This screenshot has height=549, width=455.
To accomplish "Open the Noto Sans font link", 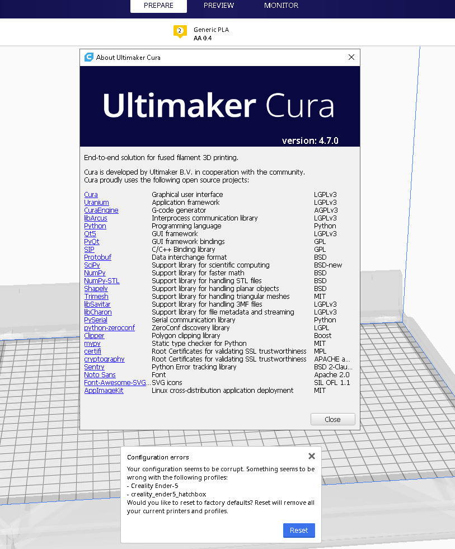I will 100,374.
